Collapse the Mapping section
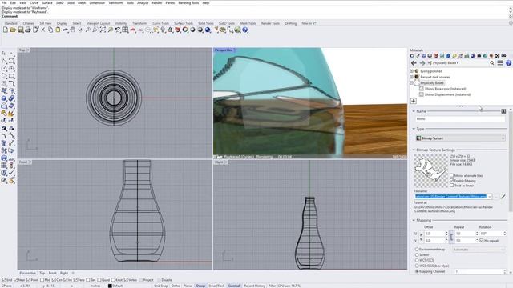The width and height of the screenshot is (513, 288). click(414, 221)
